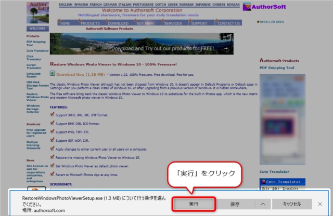333x216 pixels.
Task: Open PDF Snipping Tool in sidebar
Action: [x=36, y=44]
